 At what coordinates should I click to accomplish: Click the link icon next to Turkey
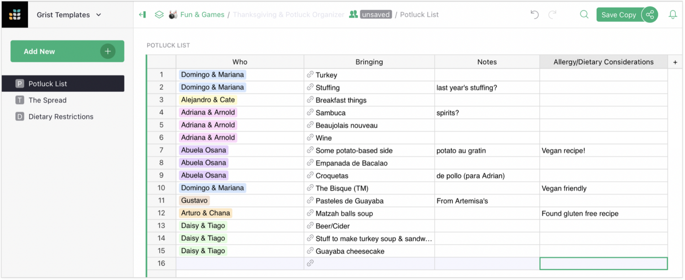[x=310, y=74]
